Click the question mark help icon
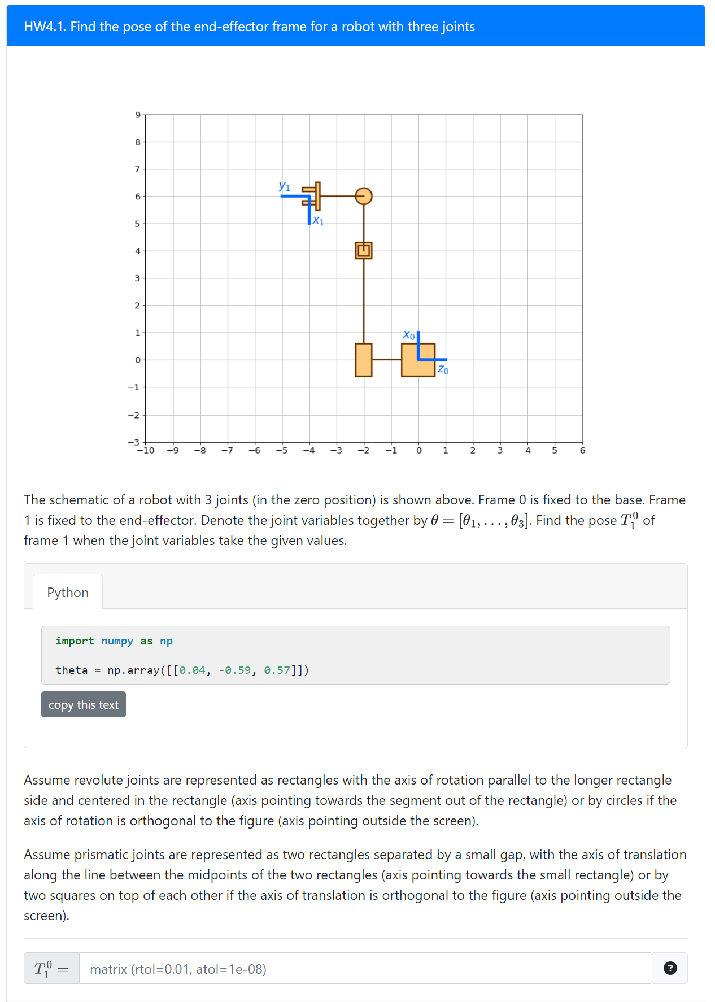The image size is (715, 1002). coord(671,968)
